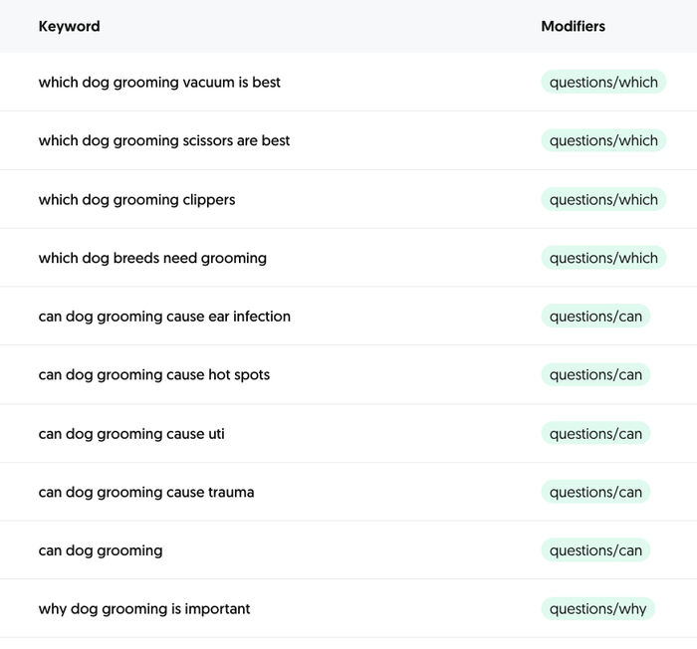Click questions/which tag for dog breeds row
The height and width of the screenshot is (649, 697).
603,258
